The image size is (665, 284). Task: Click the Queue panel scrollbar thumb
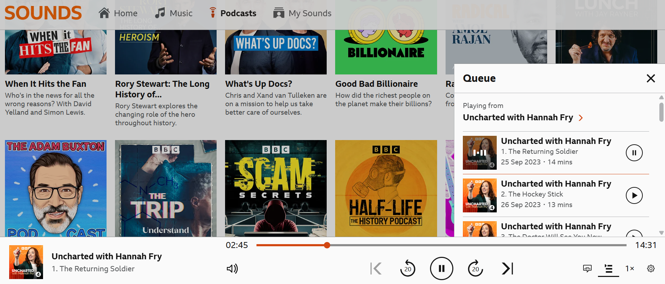tap(661, 112)
